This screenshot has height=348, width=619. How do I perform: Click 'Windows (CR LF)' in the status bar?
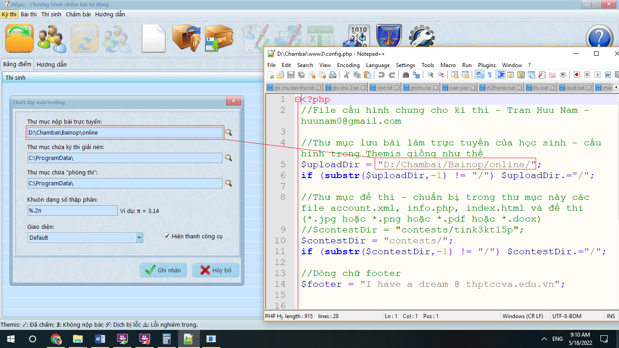[523, 316]
